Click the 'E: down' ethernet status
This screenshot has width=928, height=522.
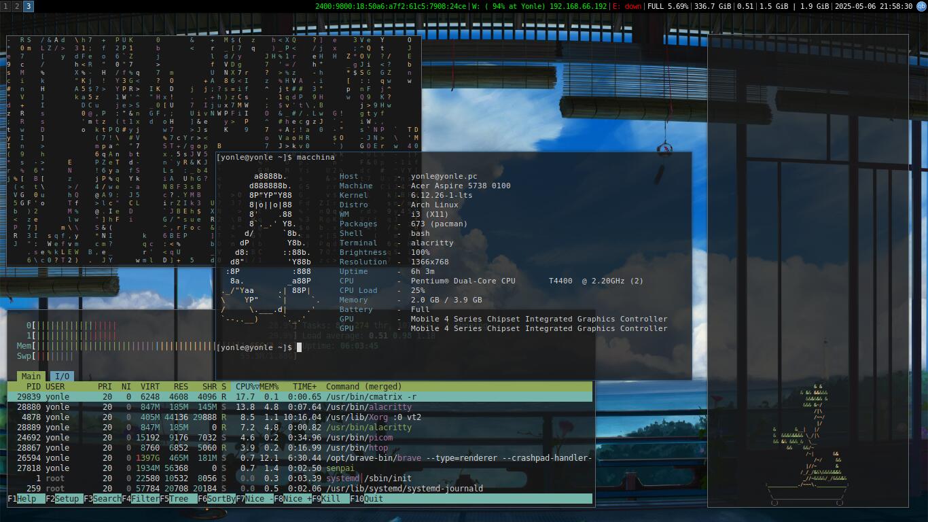tap(627, 6)
